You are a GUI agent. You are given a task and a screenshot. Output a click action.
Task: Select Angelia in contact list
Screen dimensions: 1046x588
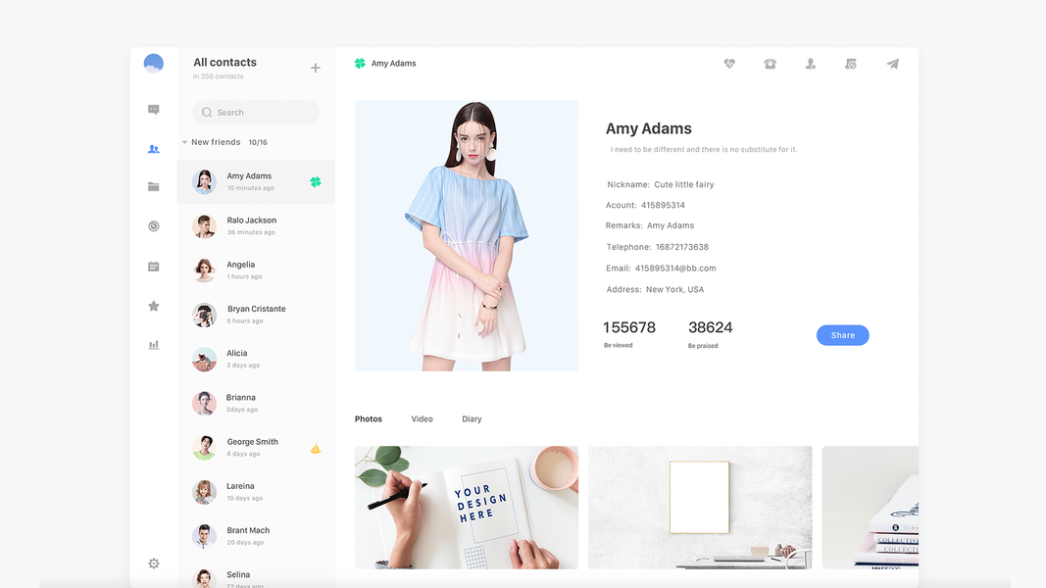click(x=256, y=270)
